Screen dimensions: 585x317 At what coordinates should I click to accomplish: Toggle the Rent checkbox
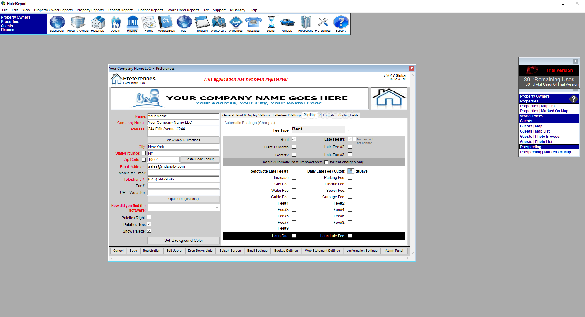click(x=294, y=139)
